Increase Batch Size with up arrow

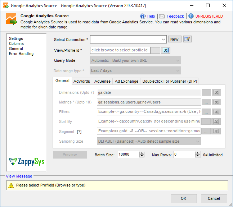click(x=142, y=153)
